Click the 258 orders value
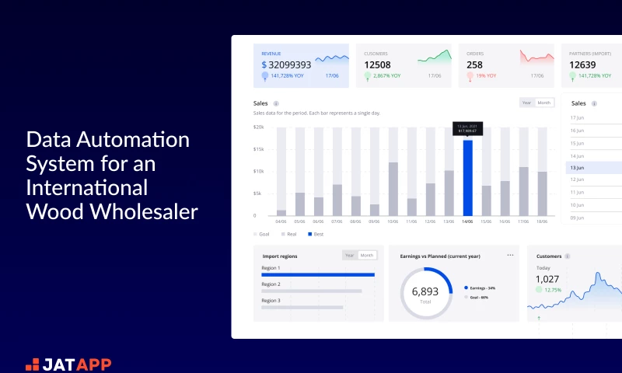Screen dimensions: 622x373 click(x=474, y=64)
